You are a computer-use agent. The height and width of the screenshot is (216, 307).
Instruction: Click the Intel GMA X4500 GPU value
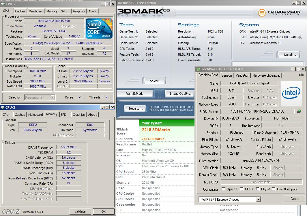(153, 177)
